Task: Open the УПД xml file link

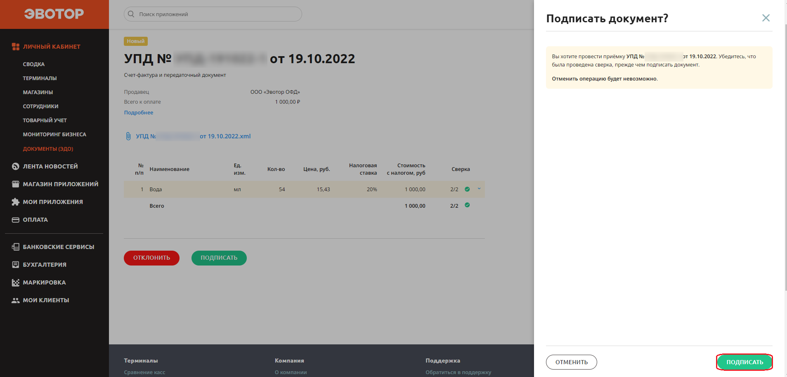Action: 193,136
